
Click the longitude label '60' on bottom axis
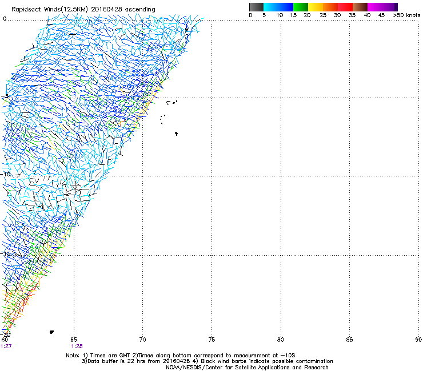tap(5, 340)
